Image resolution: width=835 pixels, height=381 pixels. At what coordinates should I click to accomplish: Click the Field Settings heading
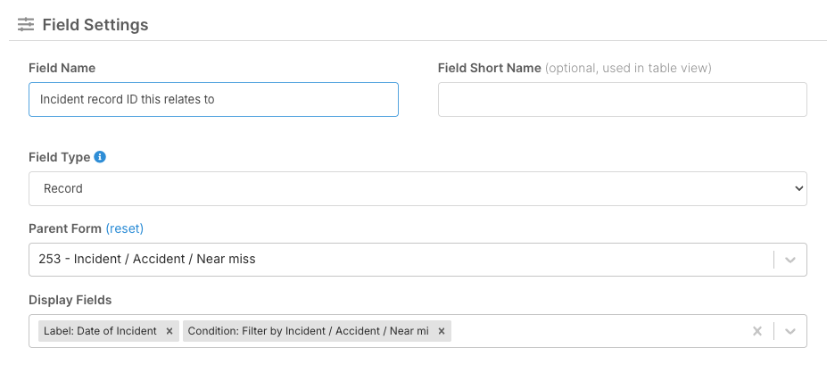(x=95, y=24)
